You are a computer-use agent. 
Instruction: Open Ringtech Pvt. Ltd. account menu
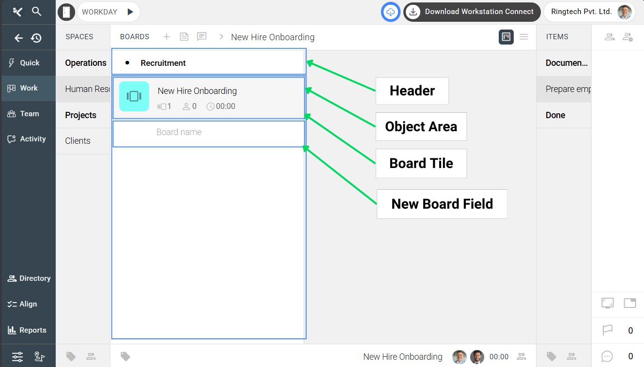click(x=589, y=12)
